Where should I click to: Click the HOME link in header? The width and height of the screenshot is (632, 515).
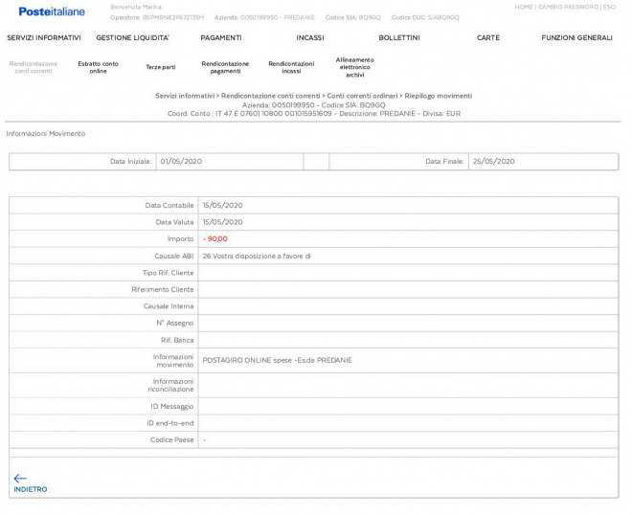(x=524, y=7)
